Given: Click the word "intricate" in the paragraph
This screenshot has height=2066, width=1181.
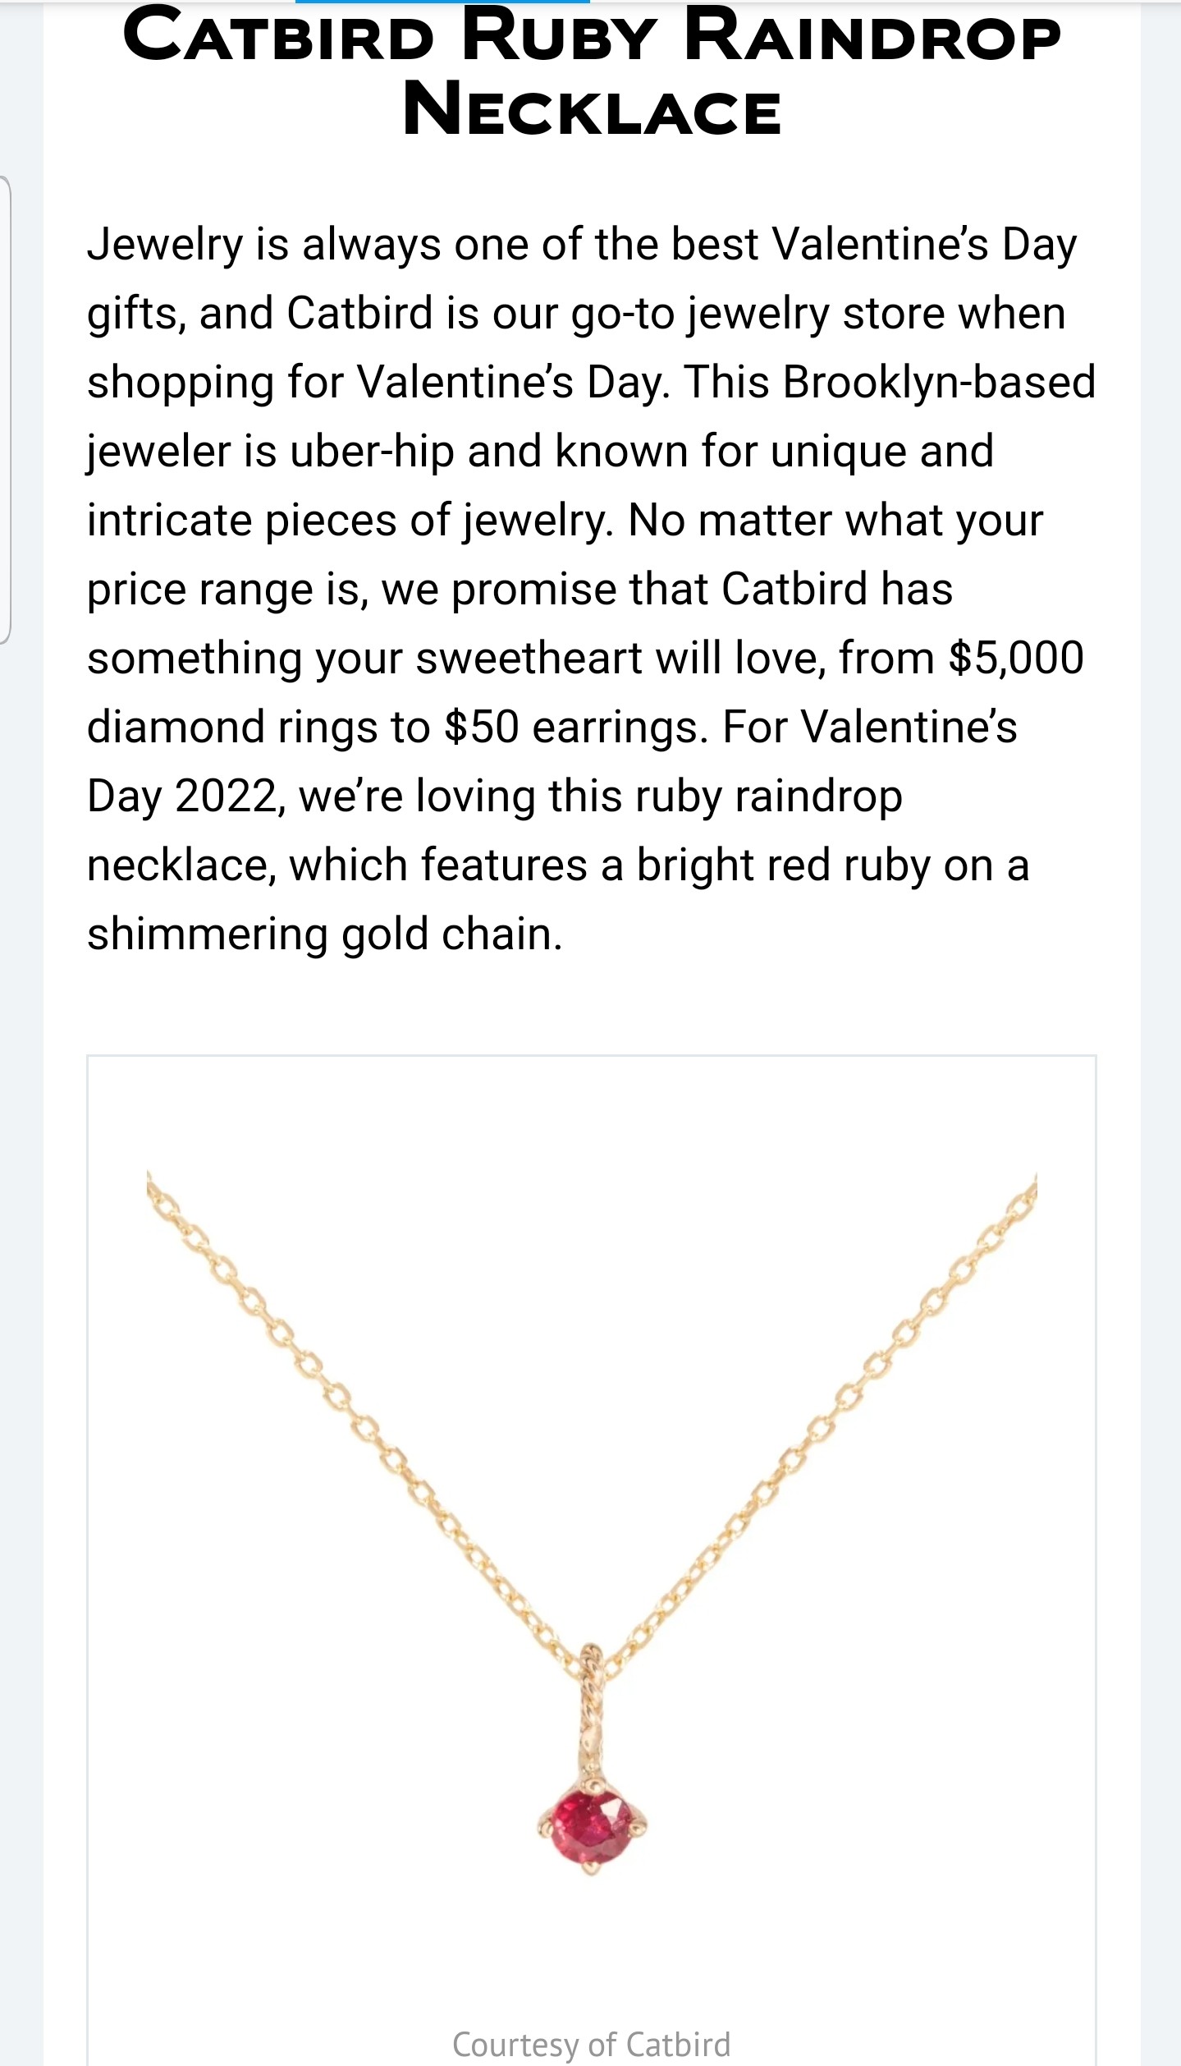Looking at the screenshot, I should [169, 521].
